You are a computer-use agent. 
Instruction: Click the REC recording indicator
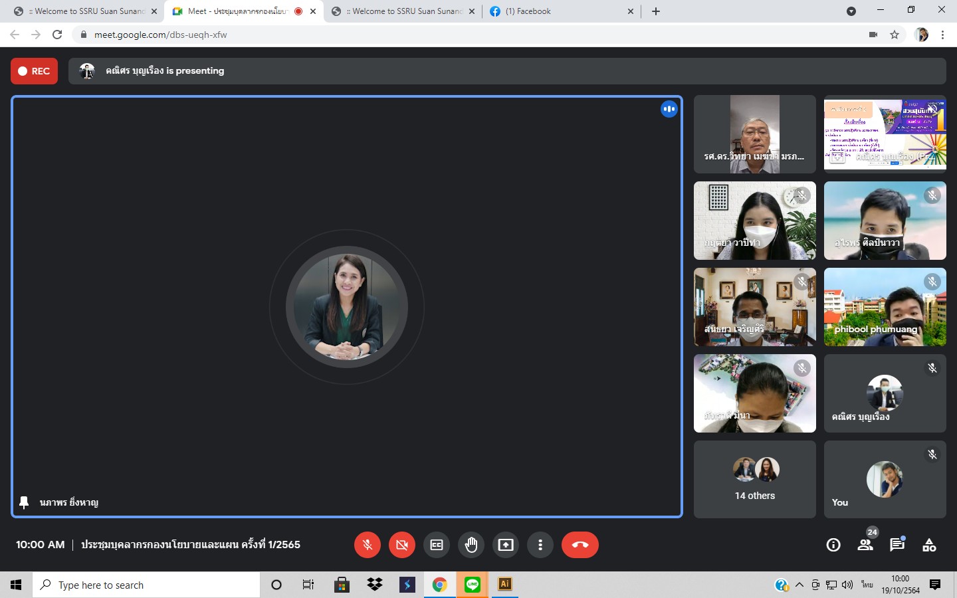click(x=35, y=71)
